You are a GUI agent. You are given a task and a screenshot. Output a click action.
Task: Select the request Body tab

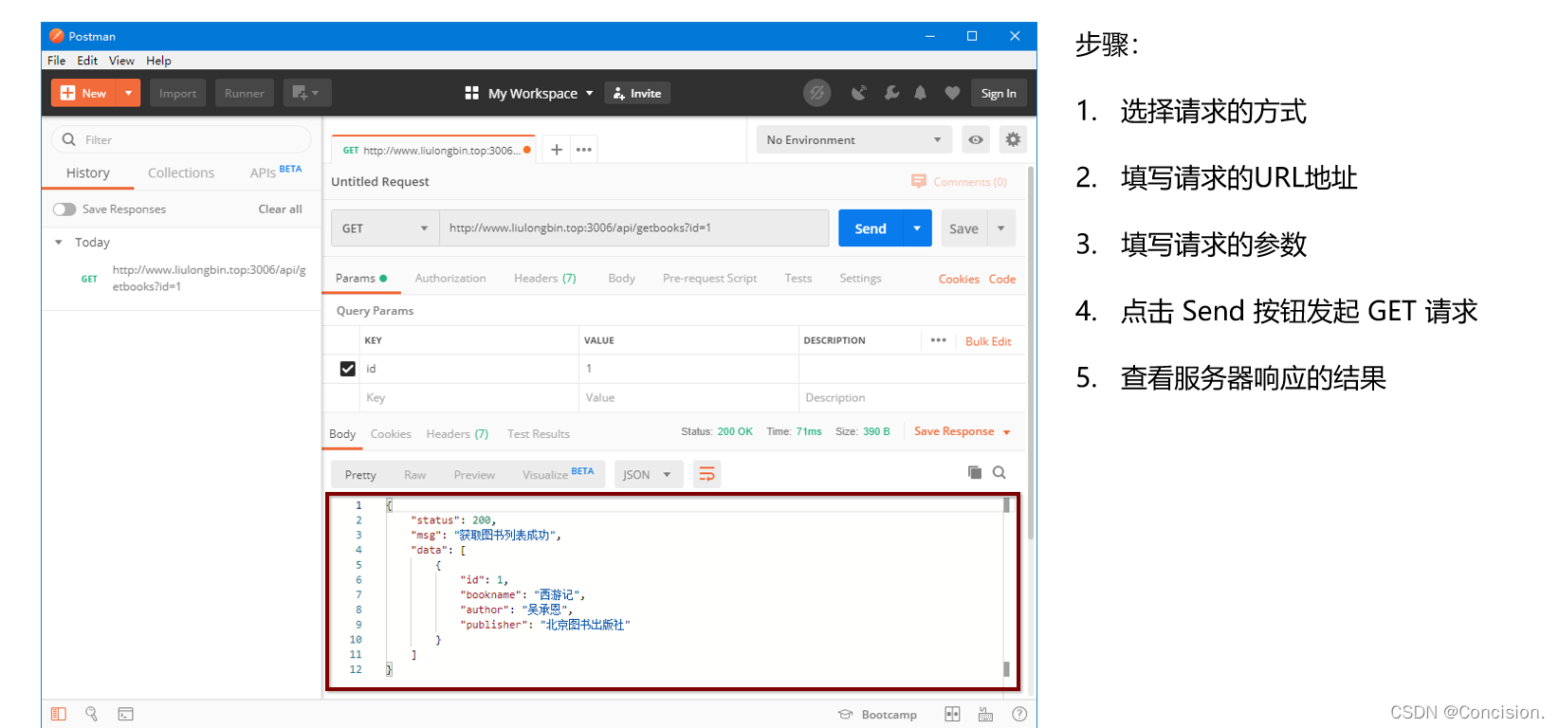622,278
